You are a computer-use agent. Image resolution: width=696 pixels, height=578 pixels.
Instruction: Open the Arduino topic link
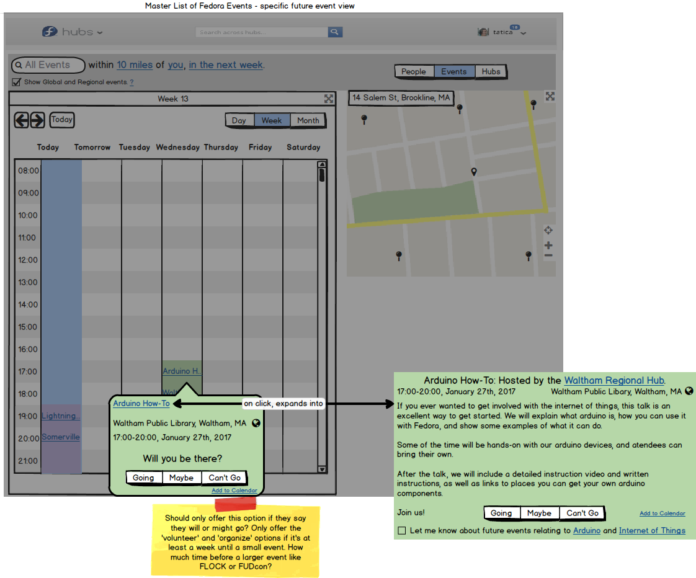point(587,530)
